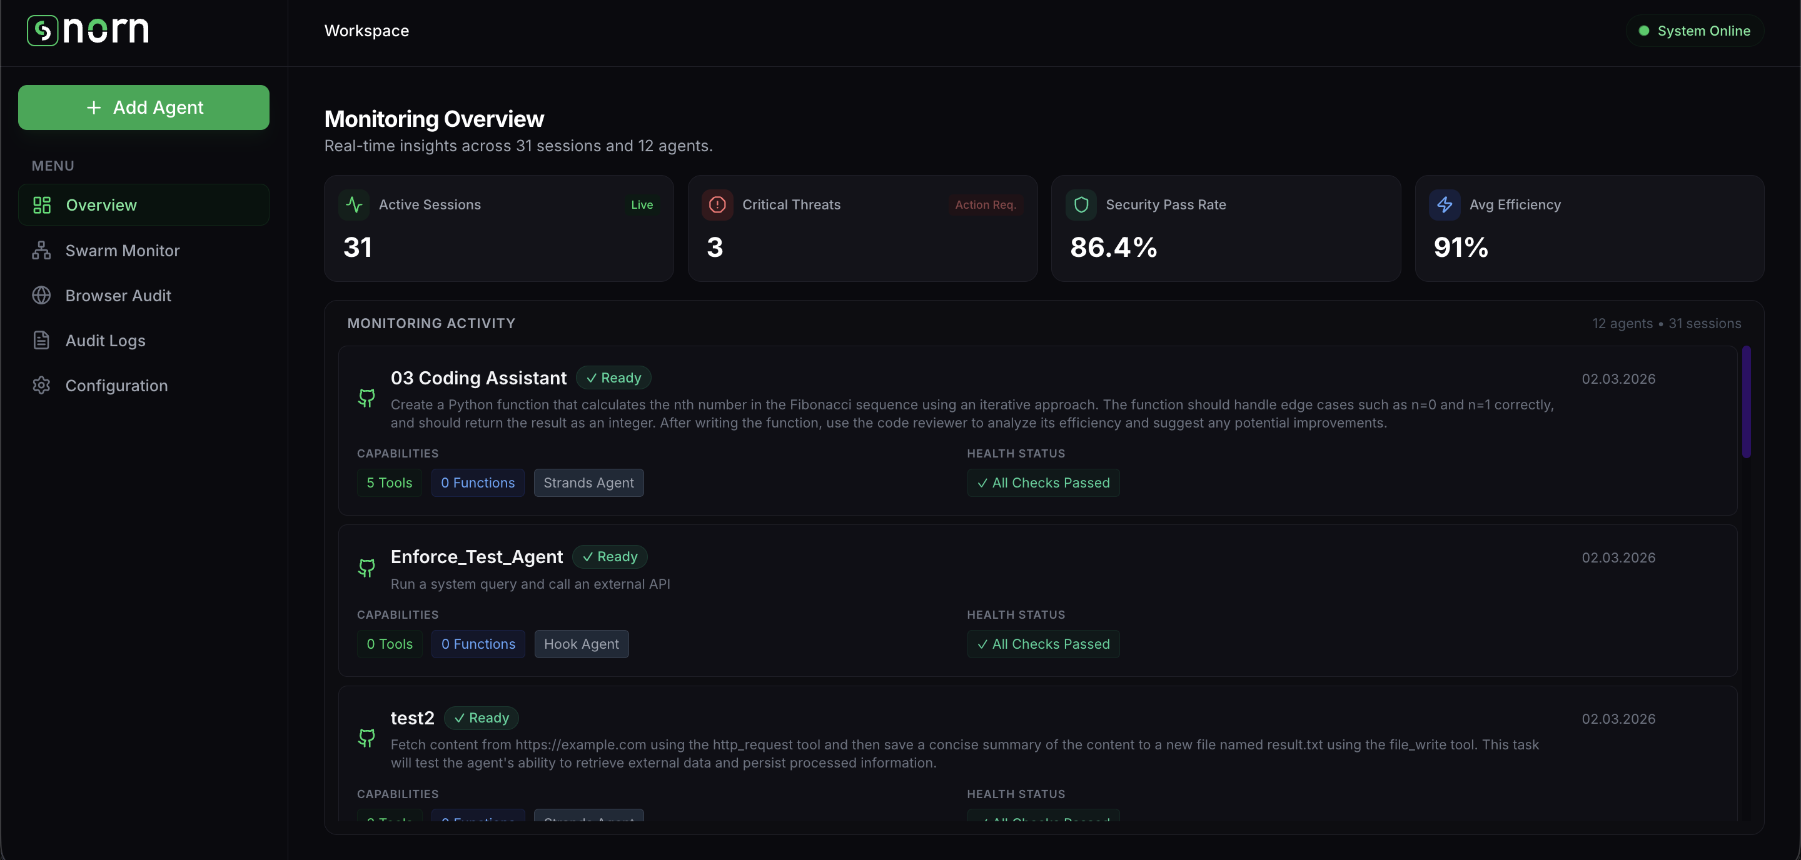Click the test2 agent icon
The width and height of the screenshot is (1801, 860).
click(366, 737)
